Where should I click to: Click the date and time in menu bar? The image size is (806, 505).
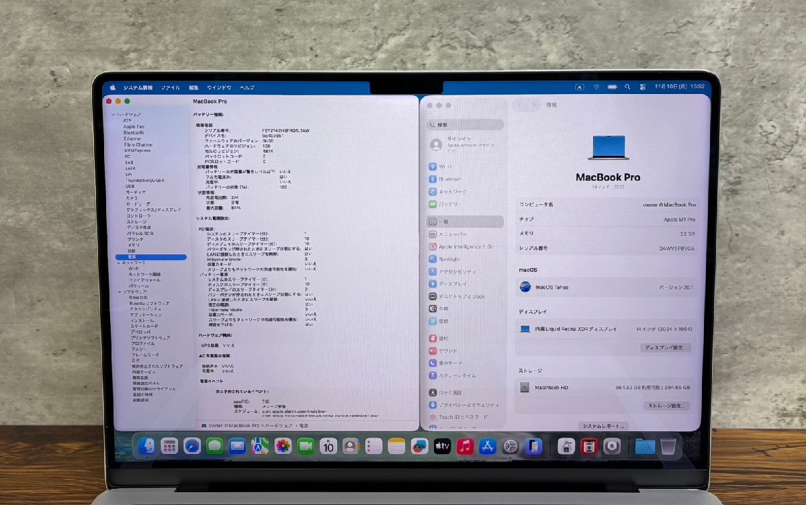click(x=678, y=87)
